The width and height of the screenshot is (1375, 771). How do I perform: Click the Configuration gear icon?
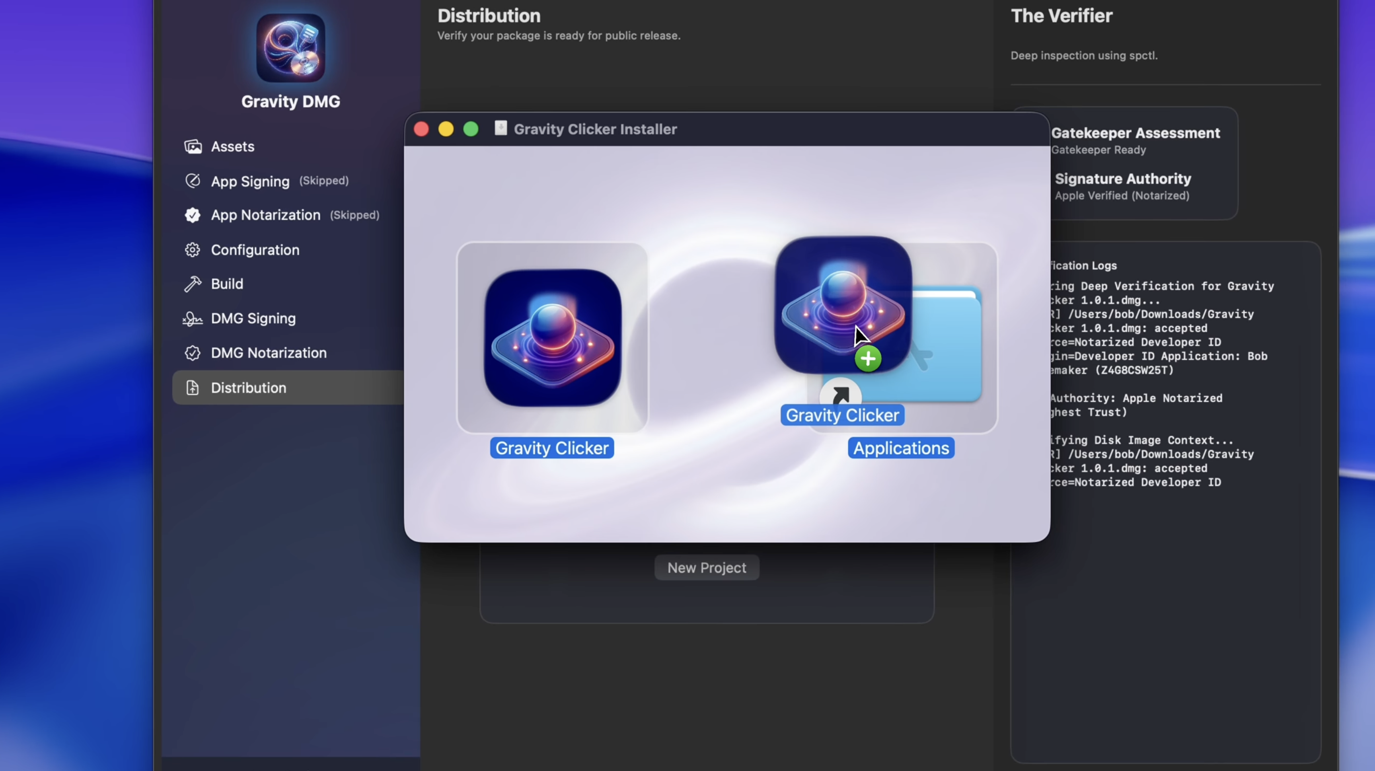(x=193, y=250)
